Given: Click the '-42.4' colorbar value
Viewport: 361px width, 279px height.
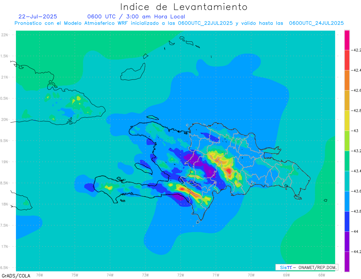Looking at the screenshot, I should tap(356, 70).
